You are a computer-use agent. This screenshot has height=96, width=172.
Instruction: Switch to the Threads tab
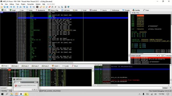[x=126, y=10]
